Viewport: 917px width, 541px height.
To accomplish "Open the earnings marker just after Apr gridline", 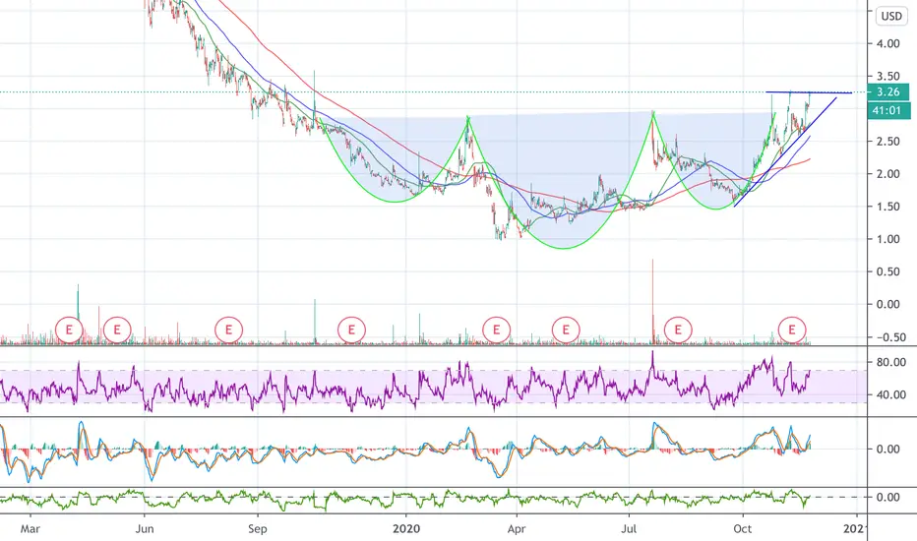I will [x=566, y=330].
